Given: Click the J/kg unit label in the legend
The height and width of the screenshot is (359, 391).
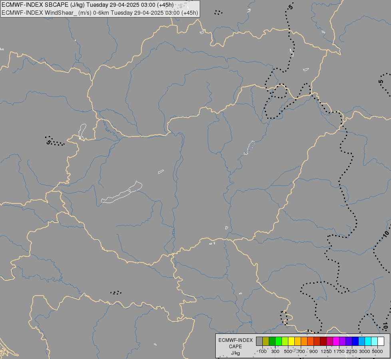Looking at the screenshot, I should coord(235,353).
